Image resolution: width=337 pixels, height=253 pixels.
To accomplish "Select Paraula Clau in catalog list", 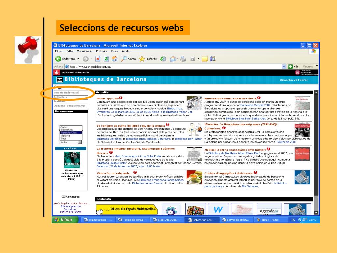I will [71, 133].
